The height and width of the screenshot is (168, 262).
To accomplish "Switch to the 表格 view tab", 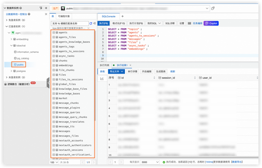I will point(102,72).
